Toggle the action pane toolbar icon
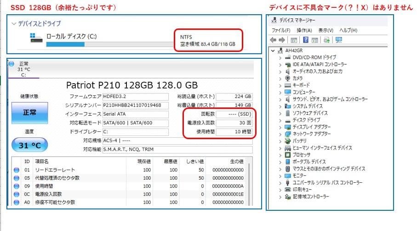Image resolution: width=417 pixels, height=231 pixels. [x=315, y=40]
